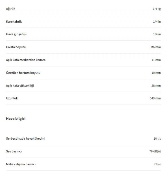Click the 349 mm length value
Viewport: 167px width, 171px height.
tap(155, 98)
